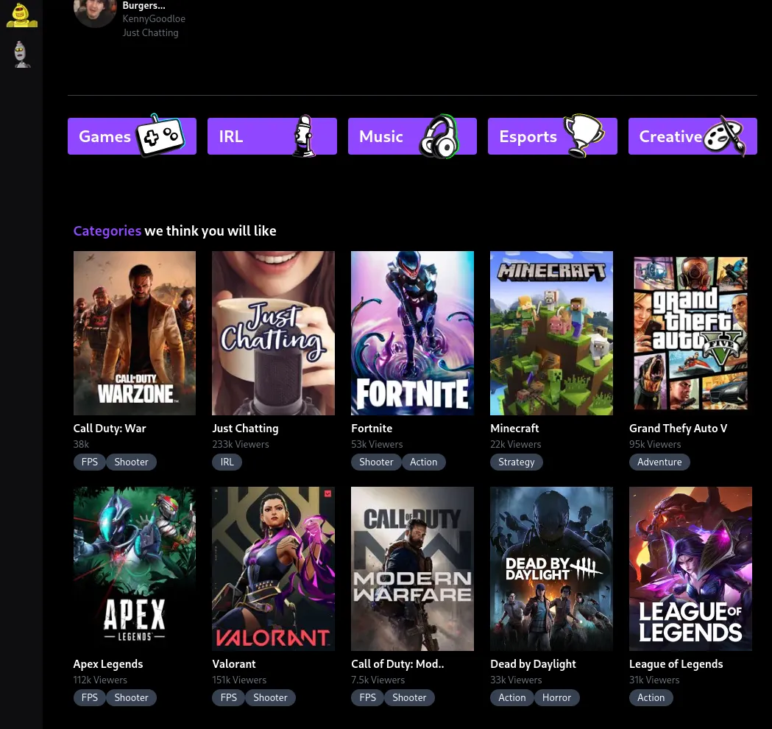
Task: Select the Creative palette icon
Action: coord(723,135)
